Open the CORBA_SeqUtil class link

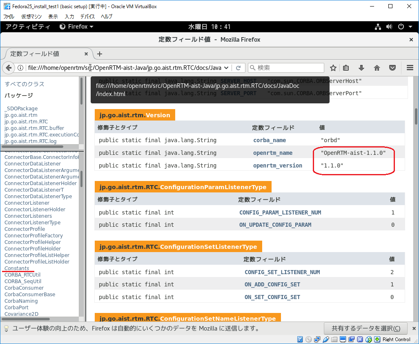(x=23, y=281)
